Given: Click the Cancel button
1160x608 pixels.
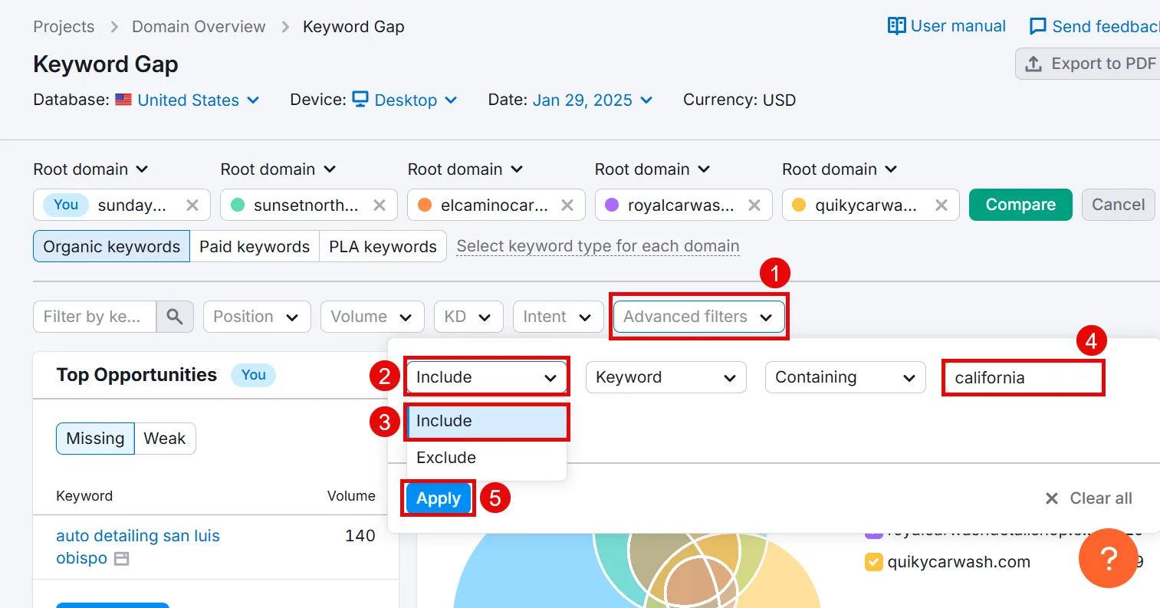Looking at the screenshot, I should point(1118,205).
